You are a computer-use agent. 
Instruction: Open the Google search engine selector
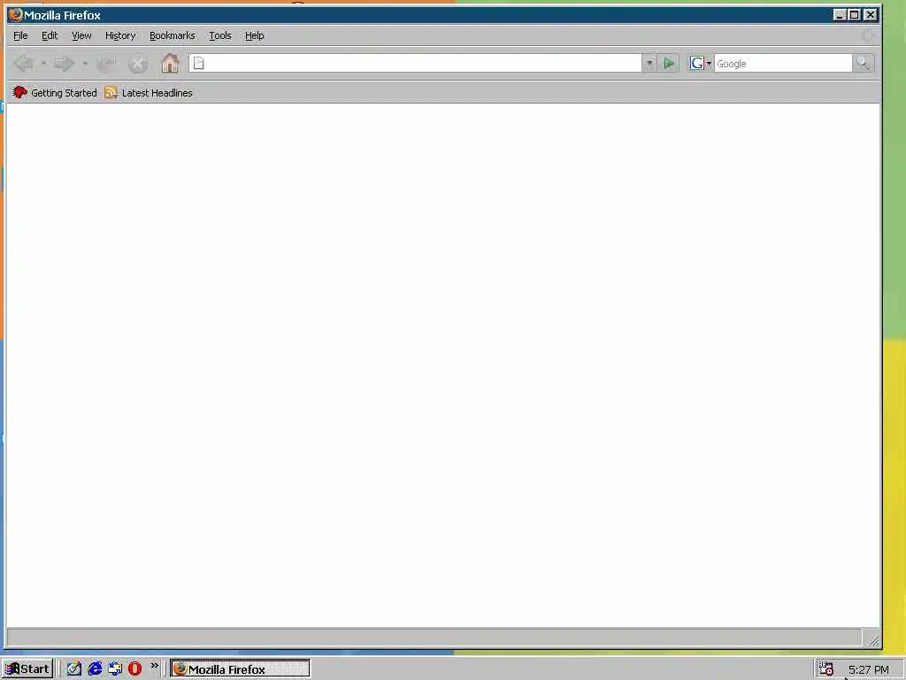pyautogui.click(x=701, y=63)
